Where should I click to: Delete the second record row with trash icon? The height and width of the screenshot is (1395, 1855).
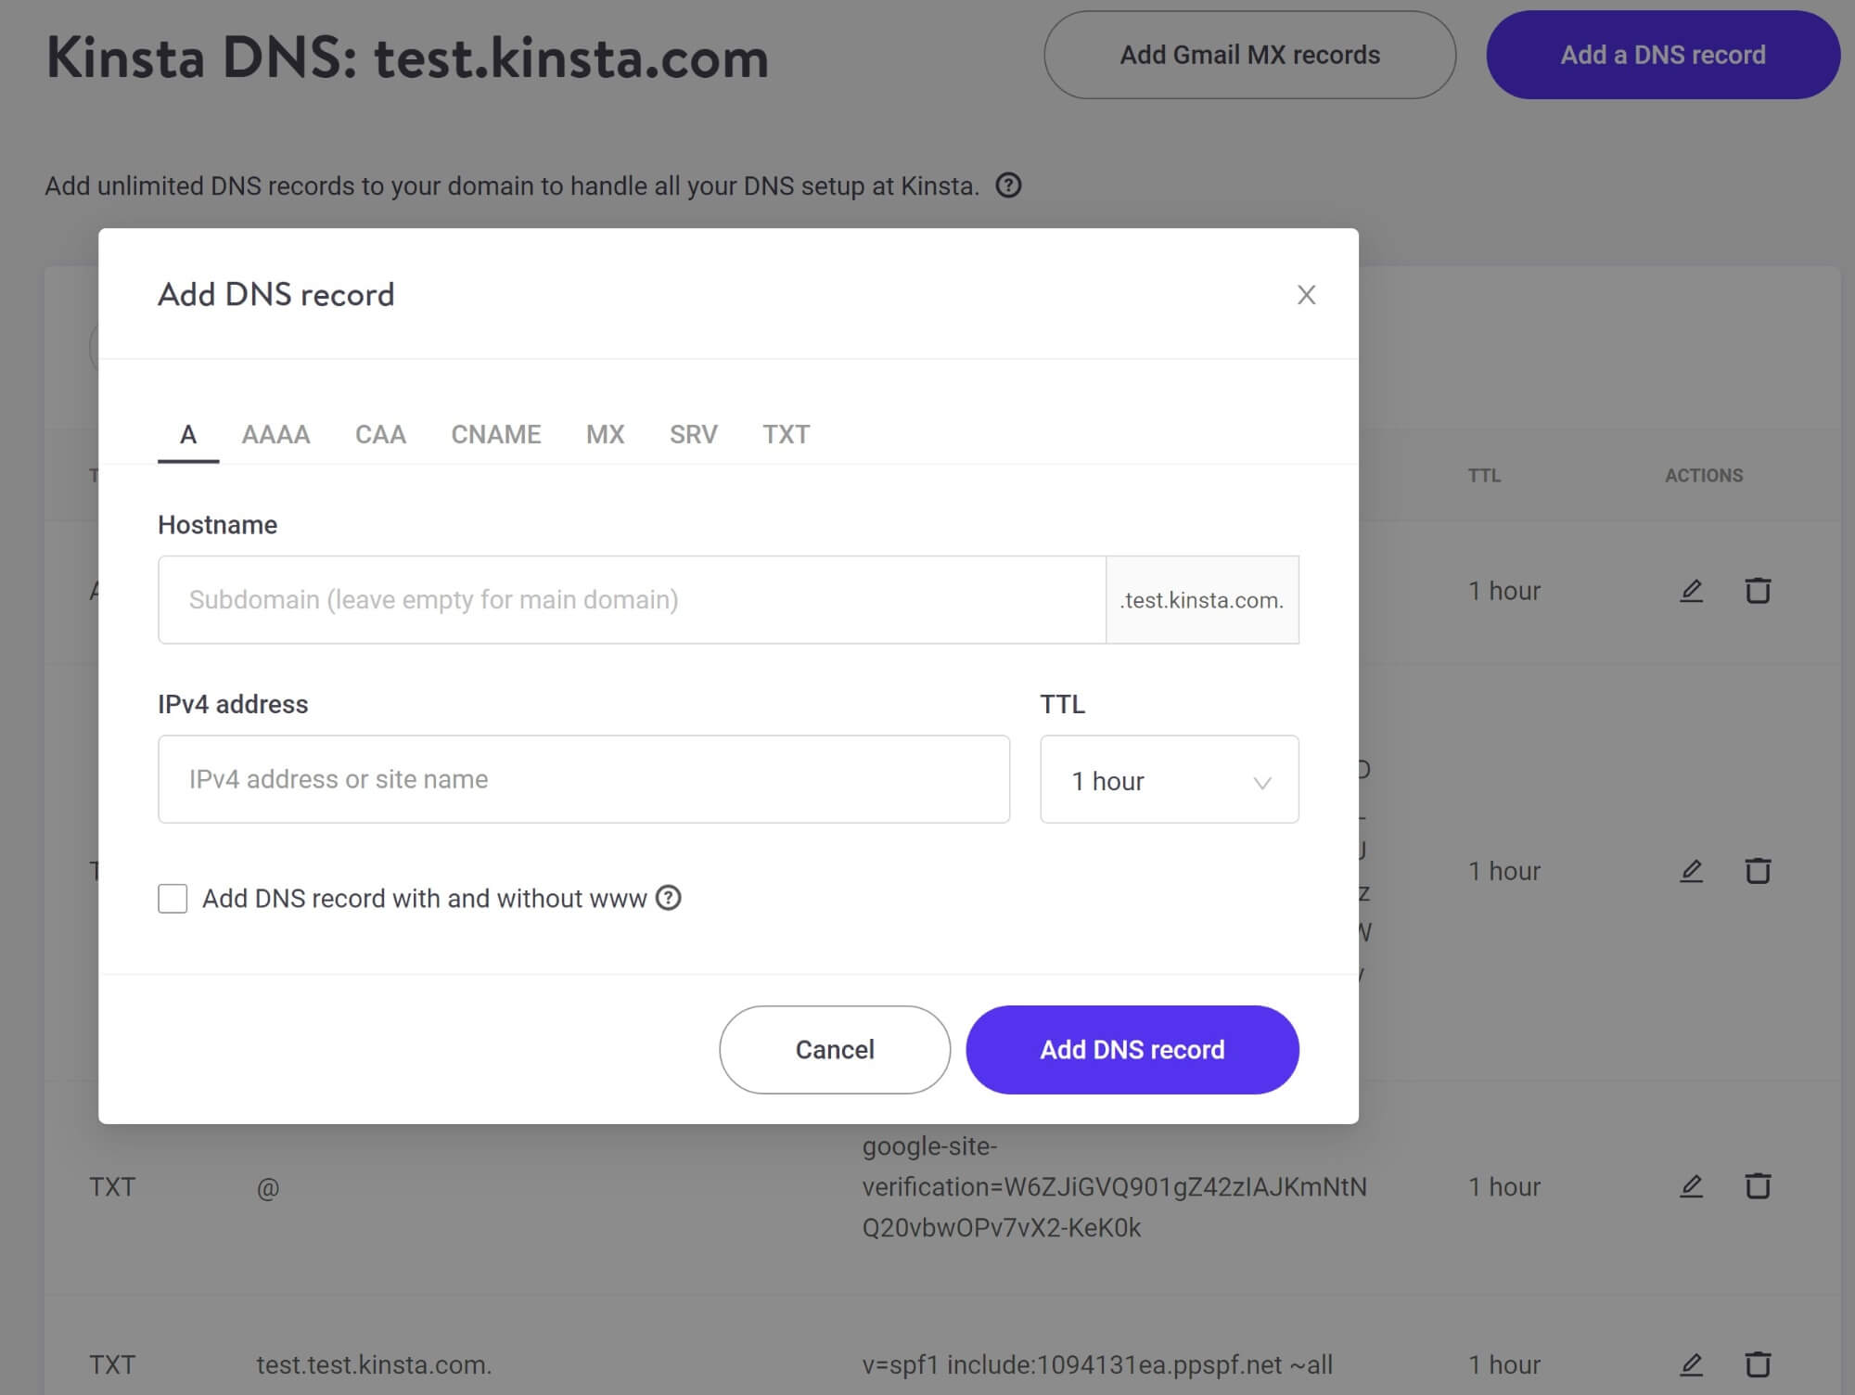[1758, 871]
